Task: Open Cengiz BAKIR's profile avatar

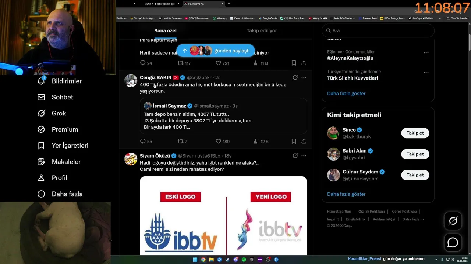Action: click(131, 81)
